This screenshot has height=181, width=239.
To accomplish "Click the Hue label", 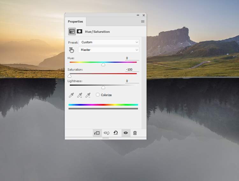I will pyautogui.click(x=71, y=58).
